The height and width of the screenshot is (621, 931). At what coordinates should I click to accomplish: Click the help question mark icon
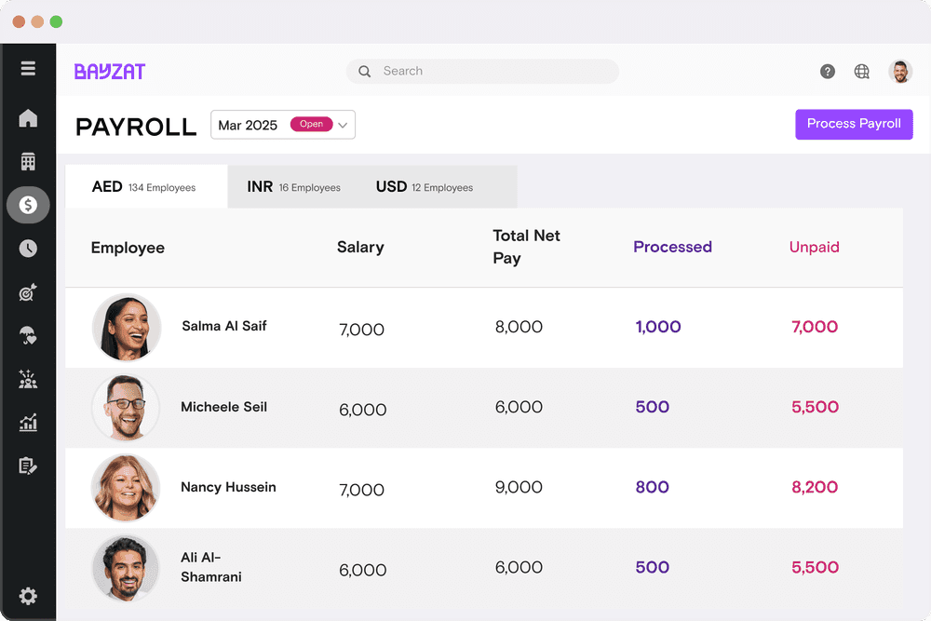point(827,71)
